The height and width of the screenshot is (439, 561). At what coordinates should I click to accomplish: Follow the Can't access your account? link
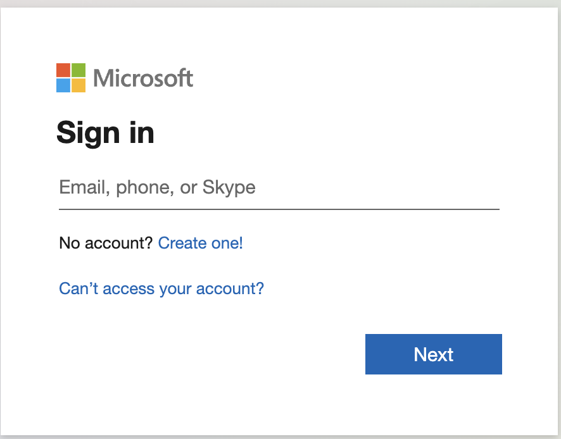tap(161, 288)
